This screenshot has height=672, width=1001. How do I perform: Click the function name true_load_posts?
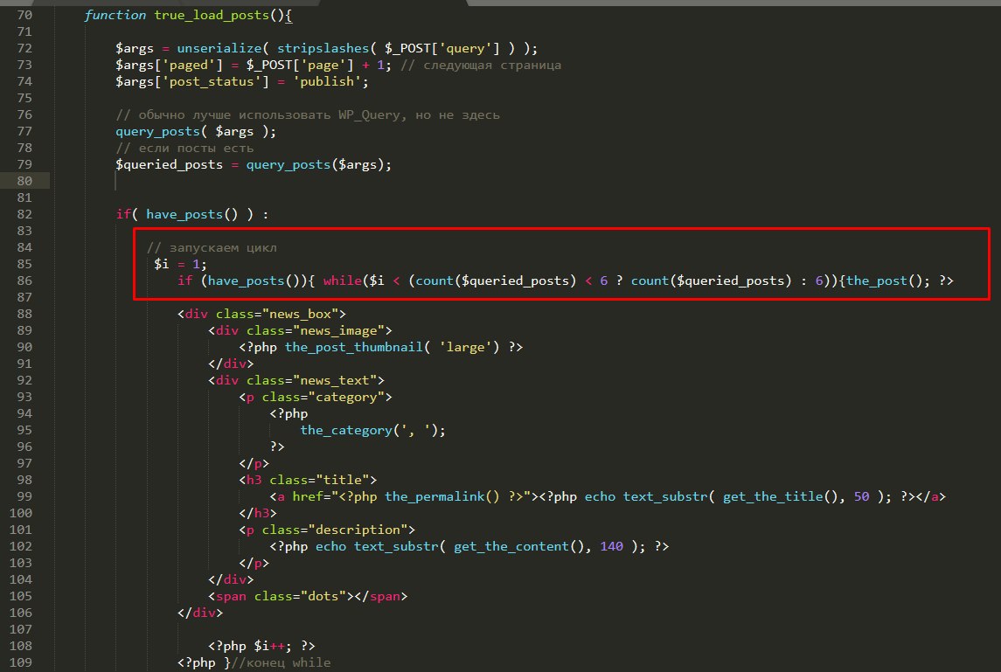point(212,16)
